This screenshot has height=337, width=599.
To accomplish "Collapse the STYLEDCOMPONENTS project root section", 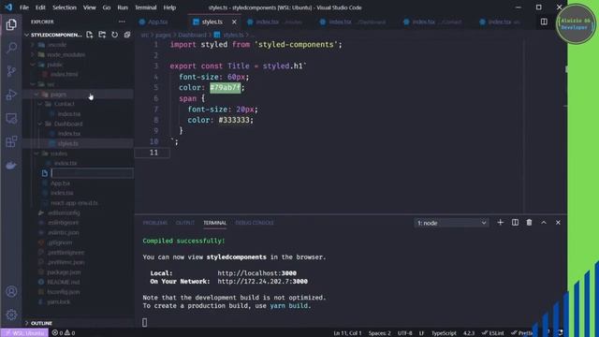I will pos(56,35).
